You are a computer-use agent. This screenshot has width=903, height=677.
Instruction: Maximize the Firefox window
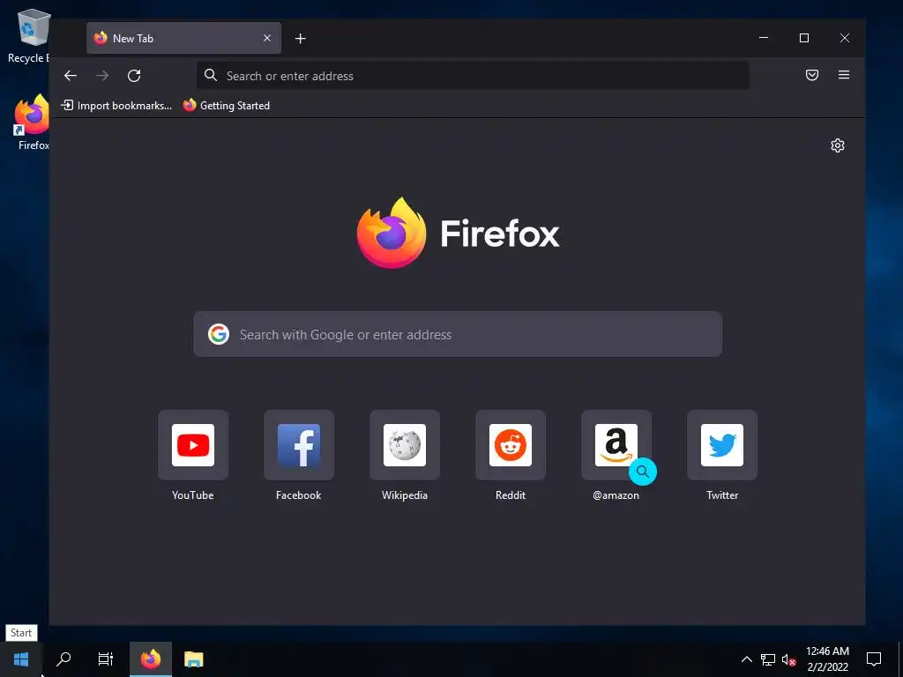(x=804, y=38)
